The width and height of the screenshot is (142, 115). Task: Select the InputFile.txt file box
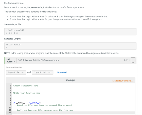pyautogui.click(x=16, y=72)
